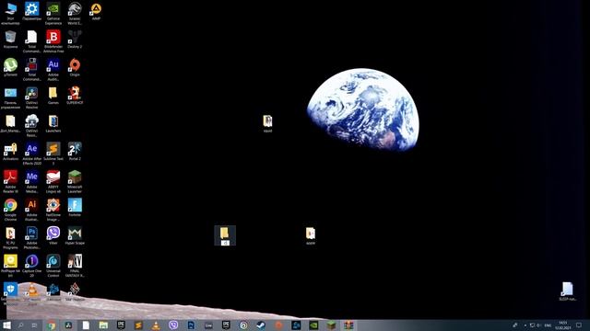590x331 pixels.
Task: Launch Adobe Illustrator from the desktop
Action: (32, 210)
